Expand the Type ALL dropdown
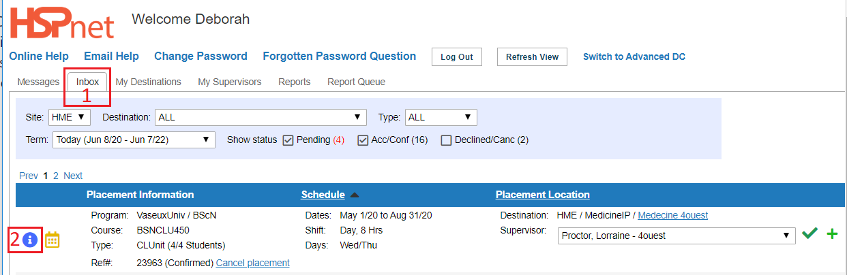 coord(441,117)
